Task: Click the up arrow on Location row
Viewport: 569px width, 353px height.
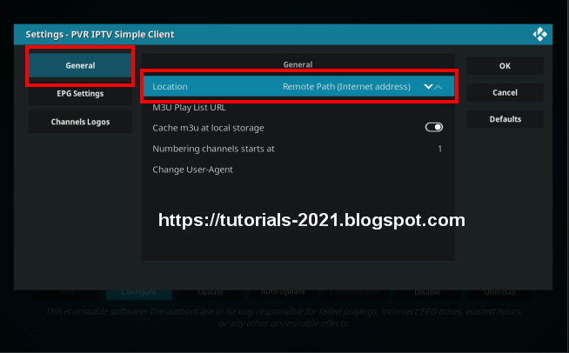Action: point(438,87)
